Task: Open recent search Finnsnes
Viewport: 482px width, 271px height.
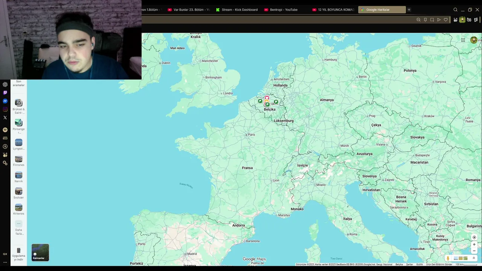Action: (x=18, y=161)
